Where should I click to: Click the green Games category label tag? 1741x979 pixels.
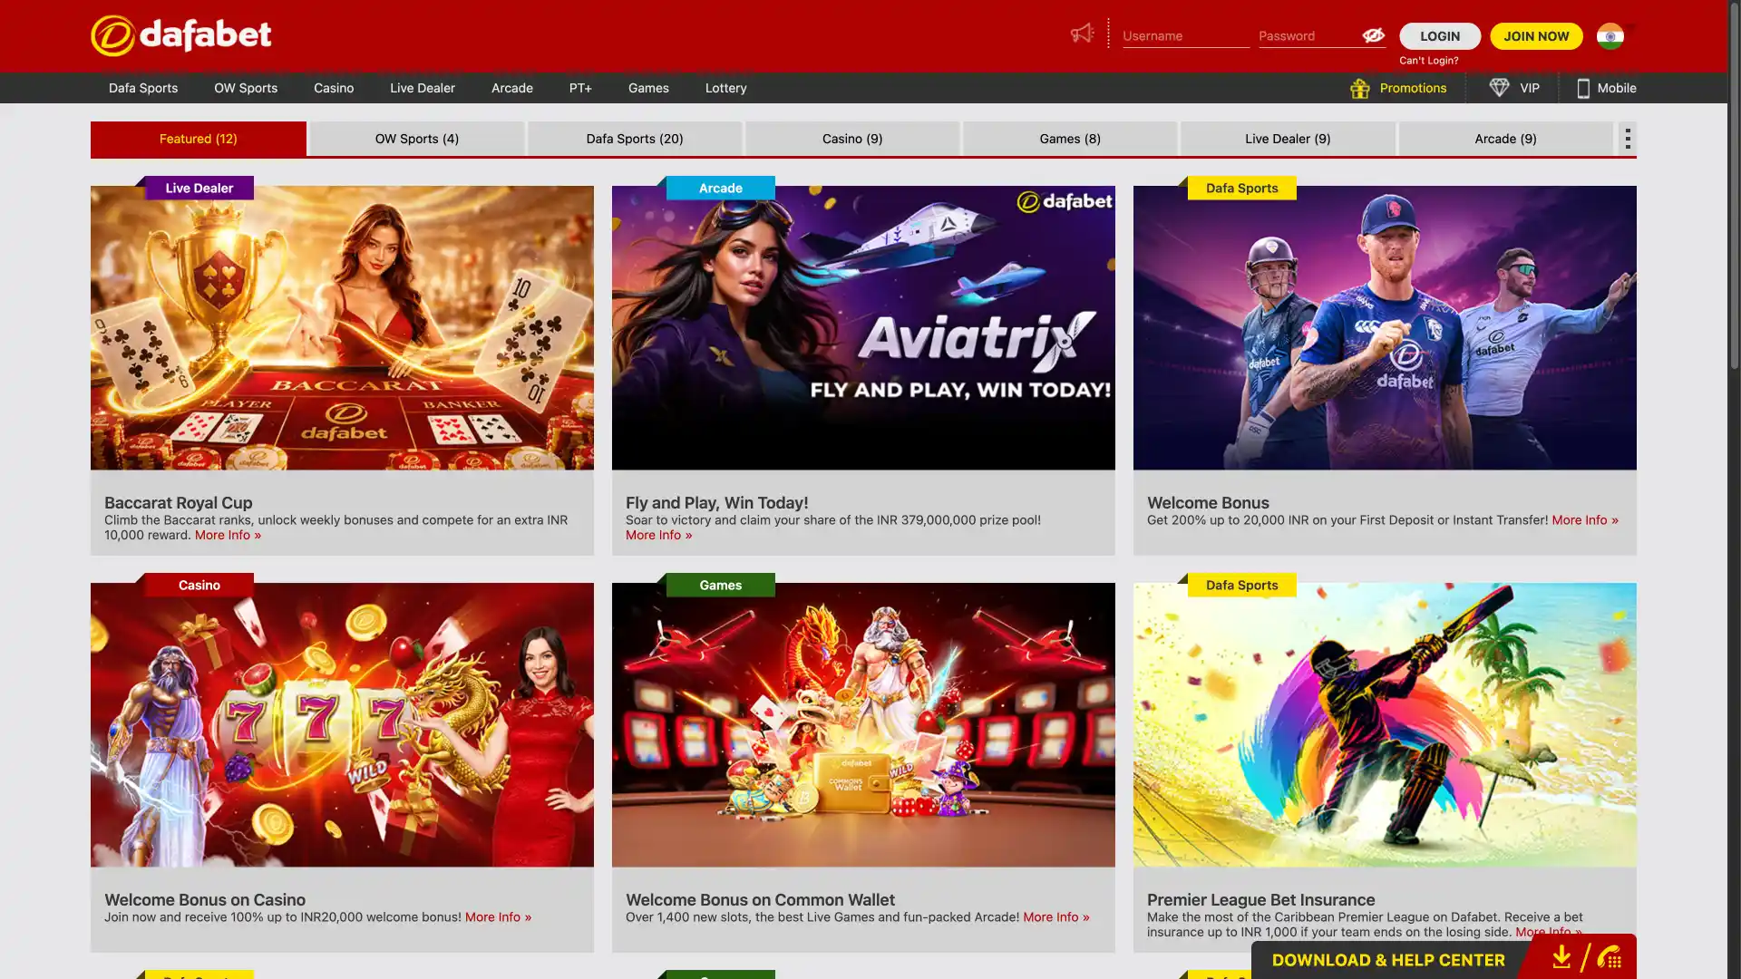click(x=720, y=585)
